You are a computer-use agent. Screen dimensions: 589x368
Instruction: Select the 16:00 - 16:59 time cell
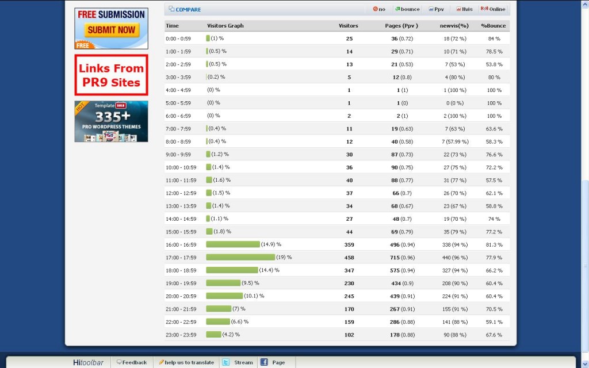[181, 244]
